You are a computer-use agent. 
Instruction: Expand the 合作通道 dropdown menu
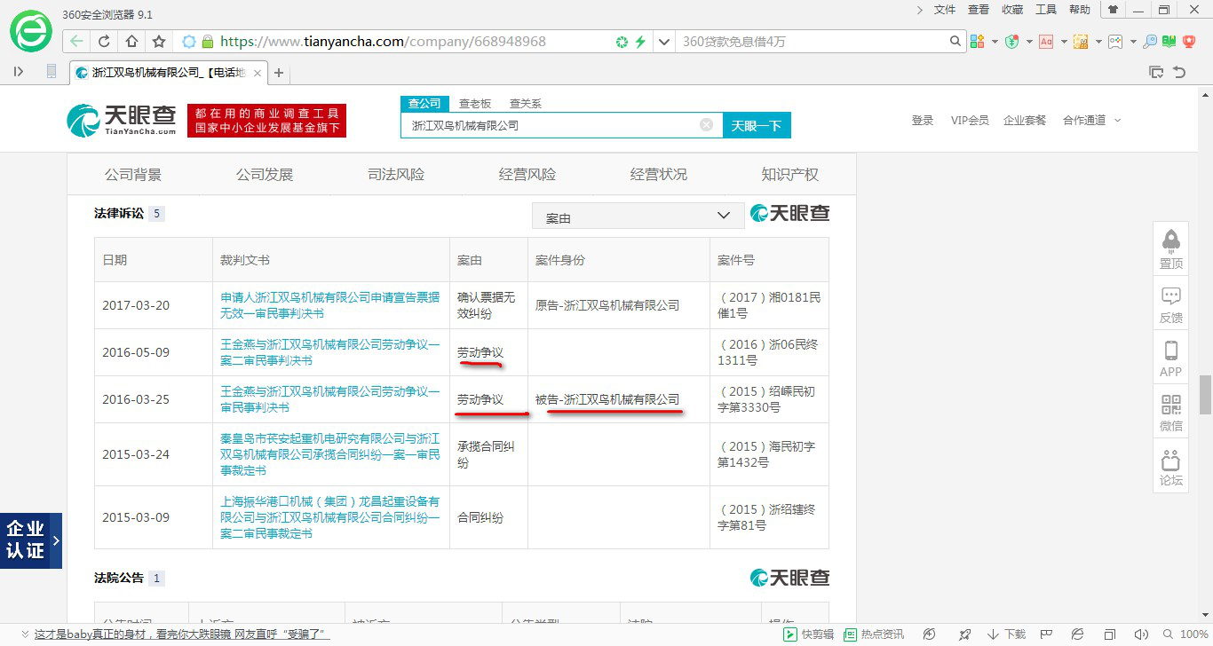[x=1091, y=121]
